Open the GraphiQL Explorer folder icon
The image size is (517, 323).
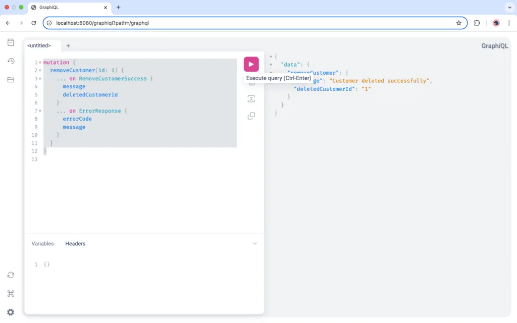click(11, 80)
